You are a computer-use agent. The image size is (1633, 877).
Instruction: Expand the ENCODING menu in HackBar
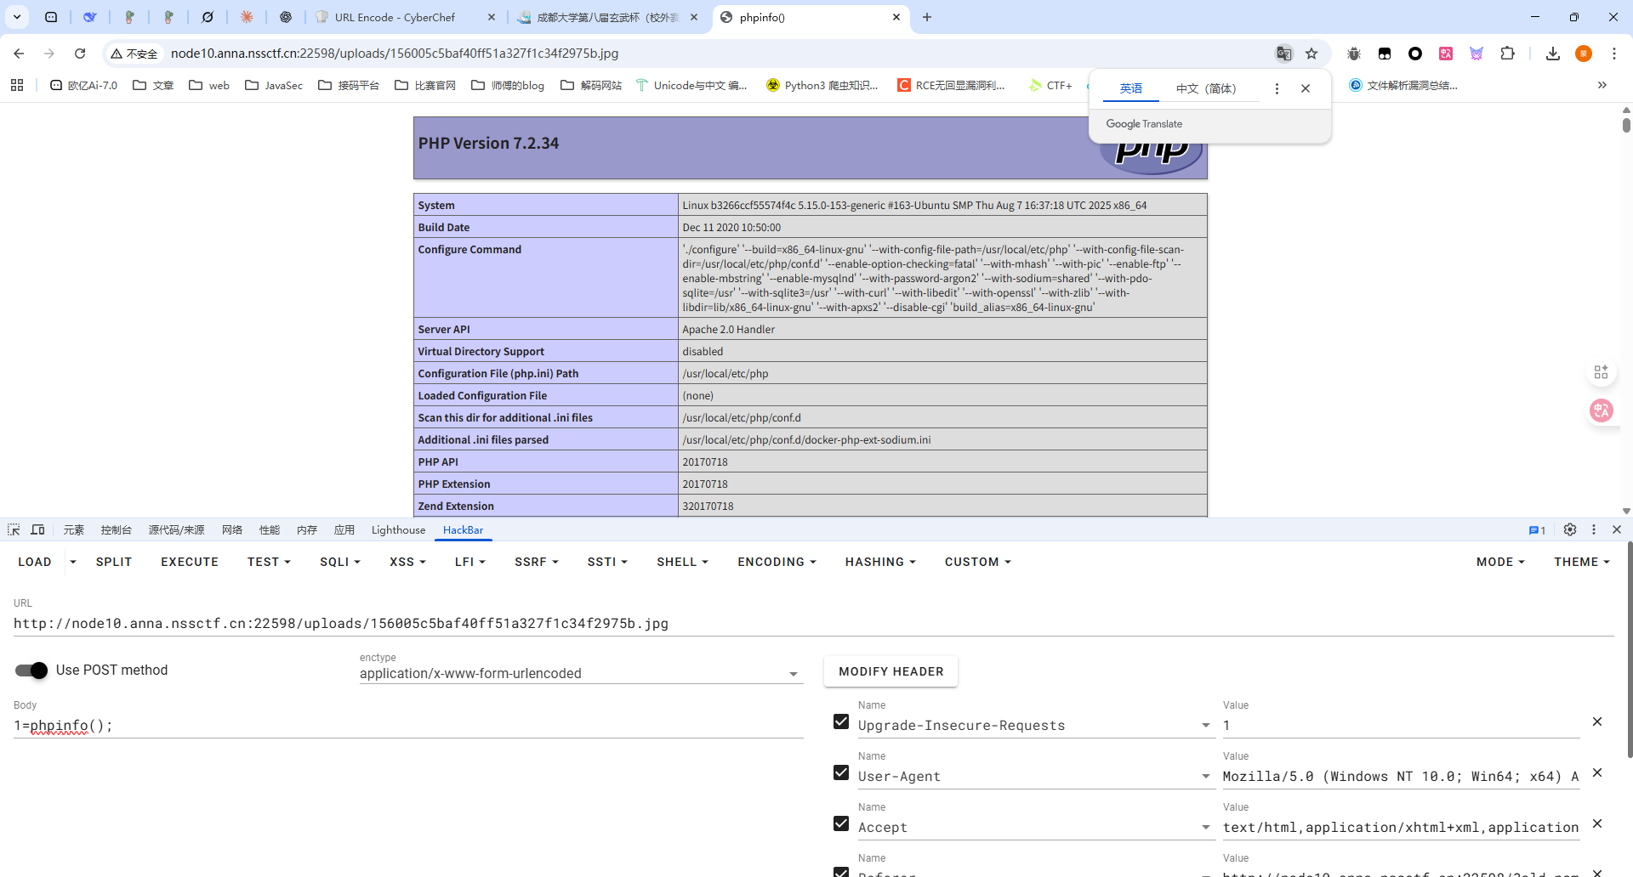[776, 562]
